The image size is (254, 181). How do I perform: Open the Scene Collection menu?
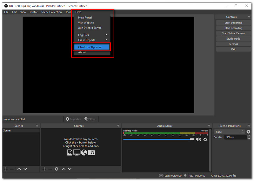pyautogui.click(x=51, y=12)
